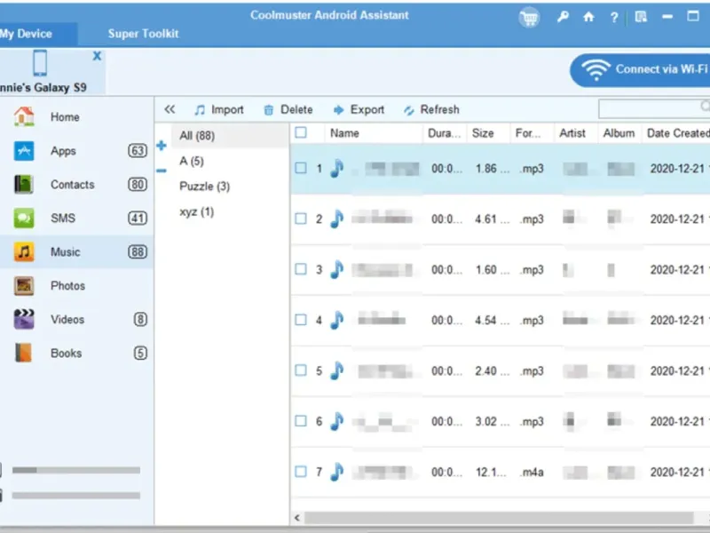Open the Apps label in the sidebar

click(63, 151)
